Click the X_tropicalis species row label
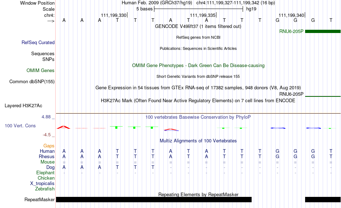 42,184
